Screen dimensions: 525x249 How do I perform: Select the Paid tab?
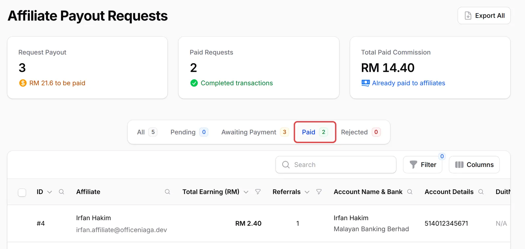click(315, 132)
